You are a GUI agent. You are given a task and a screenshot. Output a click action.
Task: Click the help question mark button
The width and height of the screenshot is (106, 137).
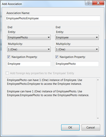point(89,3)
